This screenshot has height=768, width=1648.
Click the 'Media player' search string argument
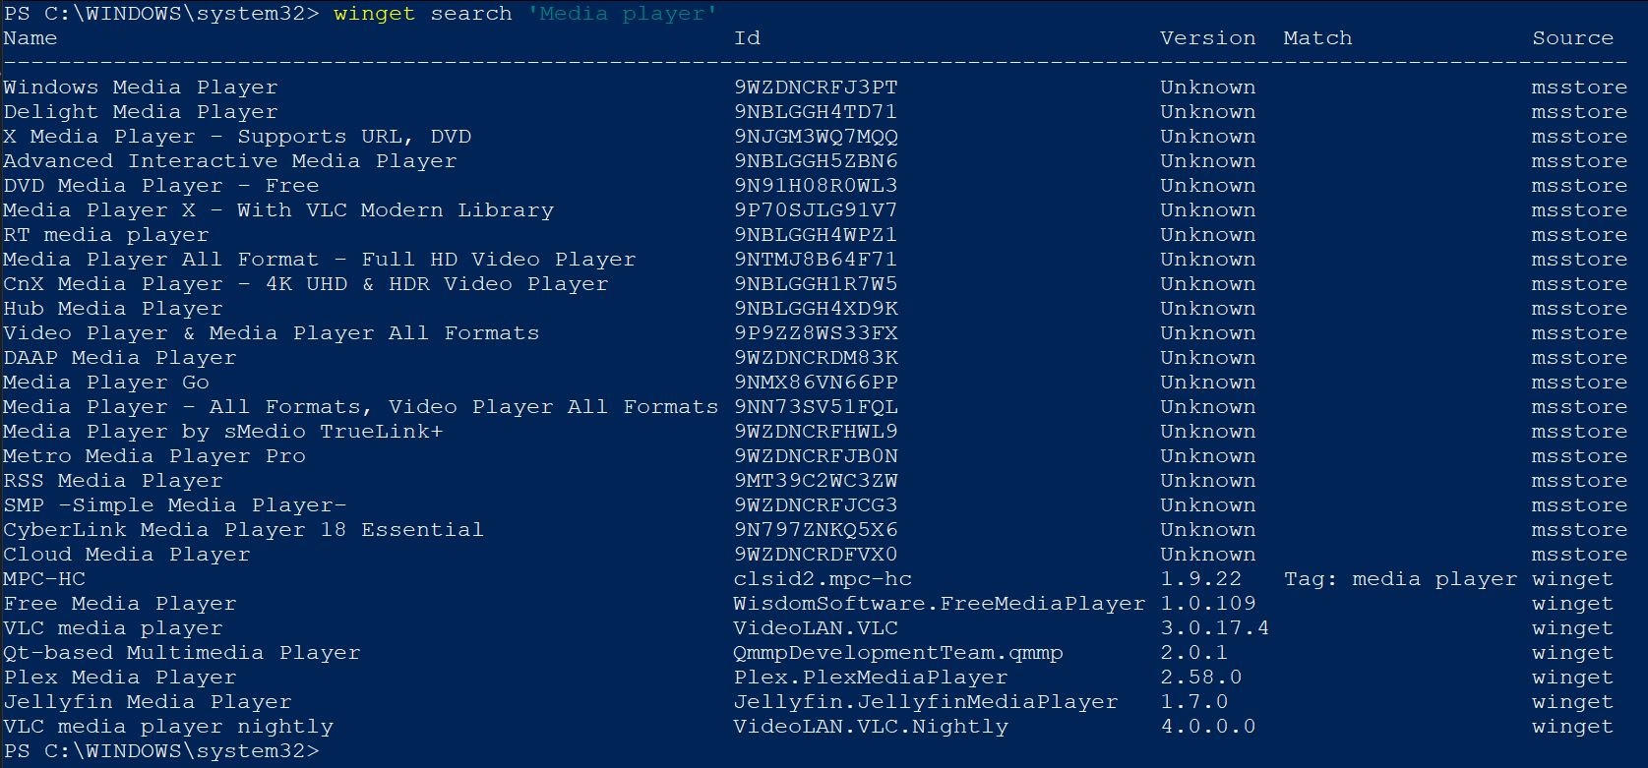pyautogui.click(x=623, y=14)
